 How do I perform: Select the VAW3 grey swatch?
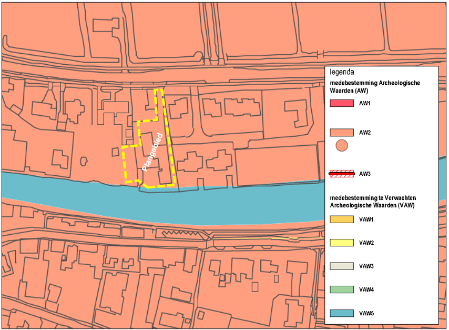pyautogui.click(x=342, y=266)
